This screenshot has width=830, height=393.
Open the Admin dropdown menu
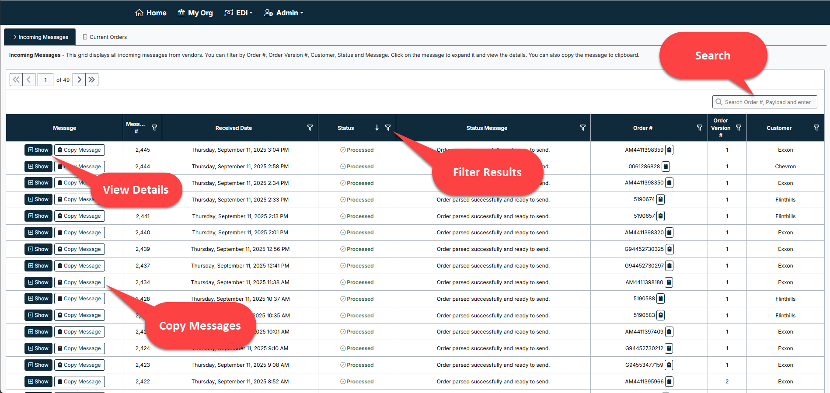(x=284, y=13)
